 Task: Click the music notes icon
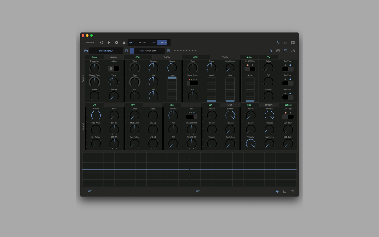point(293,51)
